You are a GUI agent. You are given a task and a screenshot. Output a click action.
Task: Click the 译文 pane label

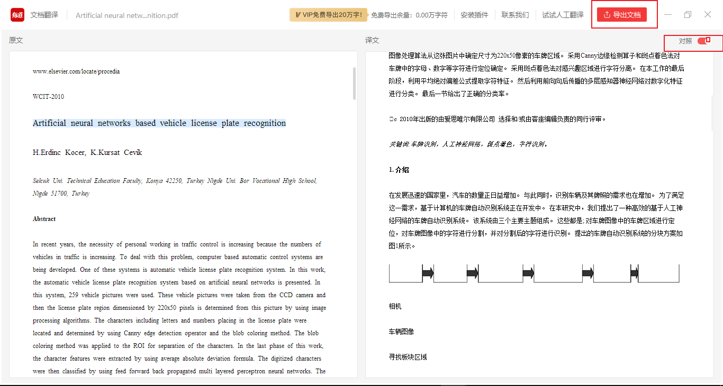[372, 41]
